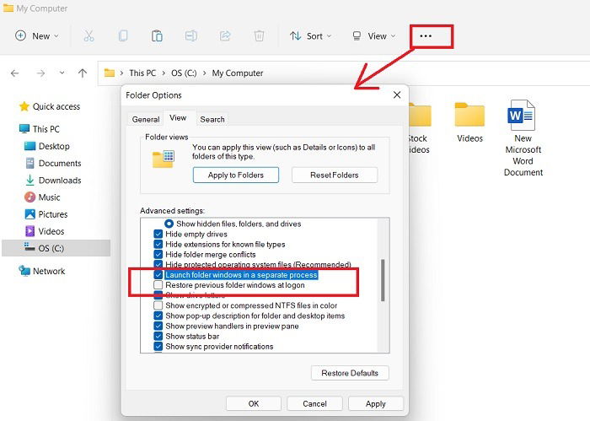Switch to the View tab
Screen dimensions: 590x421
[x=178, y=118]
